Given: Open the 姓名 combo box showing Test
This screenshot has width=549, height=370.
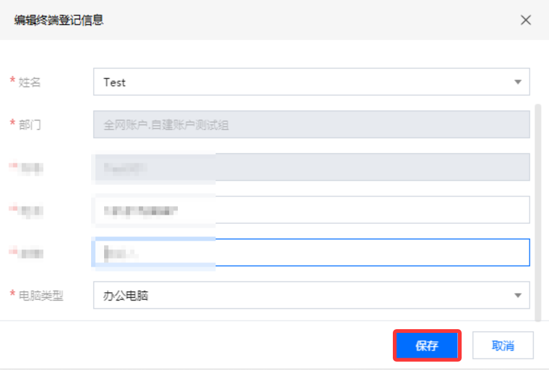Looking at the screenshot, I should pyautogui.click(x=311, y=82).
